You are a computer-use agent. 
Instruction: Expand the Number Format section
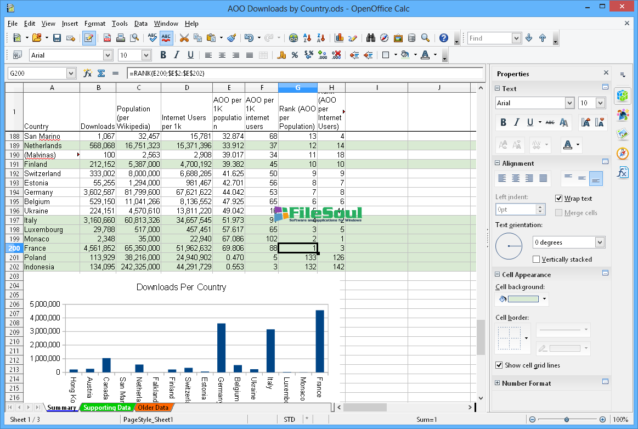pos(498,383)
